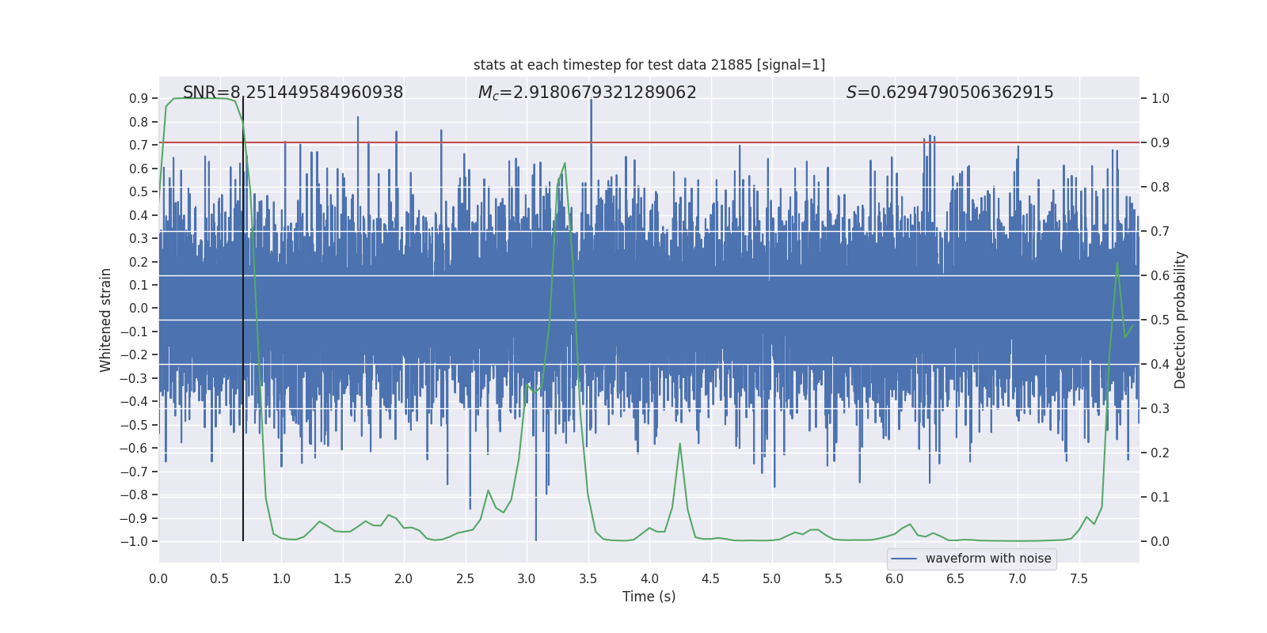
Task: Click the 3.5 tick on the Time axis
Action: point(588,578)
